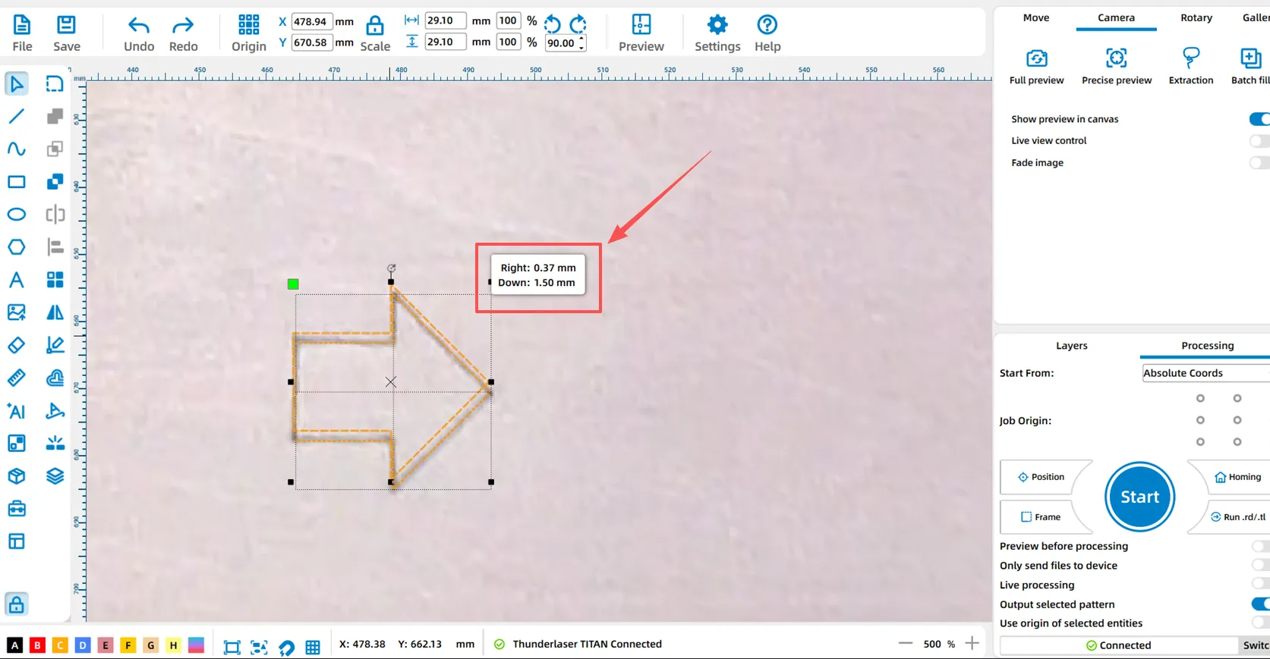Viewport: 1270px width, 659px height.
Task: Select the Polygon tool
Action: [x=16, y=247]
